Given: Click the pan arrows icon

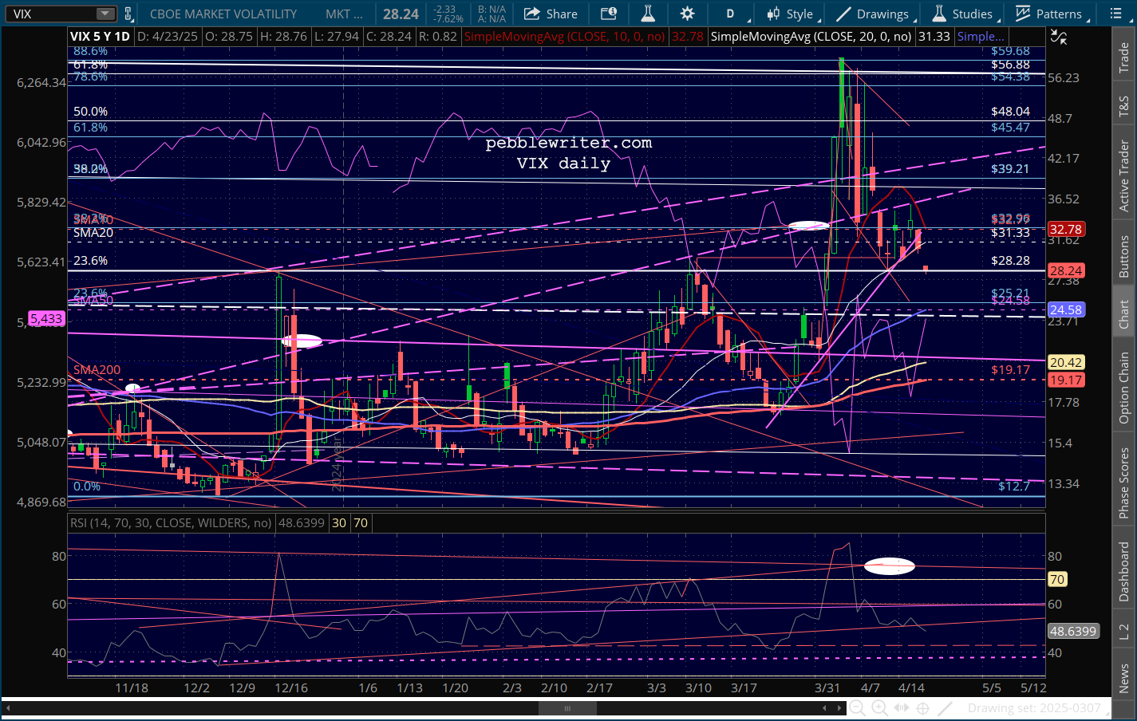Looking at the screenshot, I should [x=902, y=708].
